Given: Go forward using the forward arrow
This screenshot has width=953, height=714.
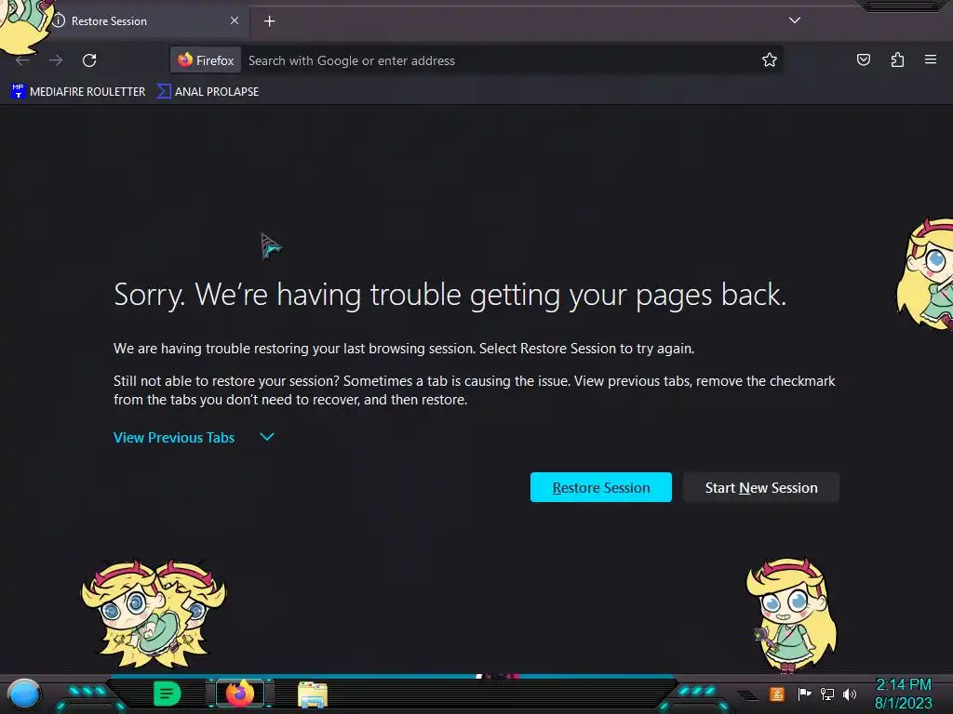Looking at the screenshot, I should (56, 60).
